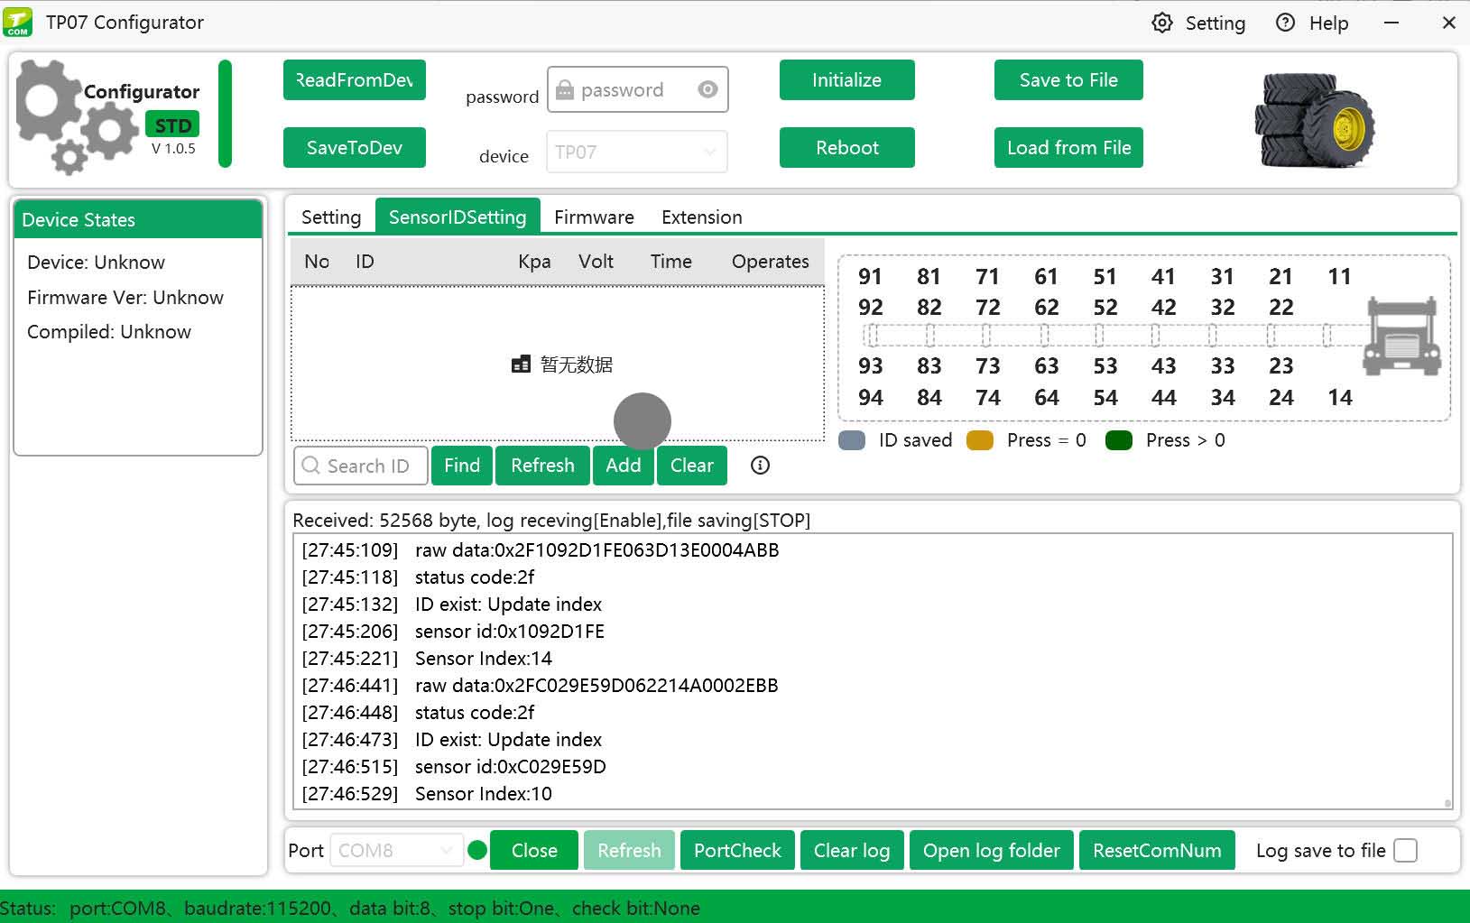Enable the Log save to file checkbox
The width and height of the screenshot is (1470, 923).
[1406, 850]
